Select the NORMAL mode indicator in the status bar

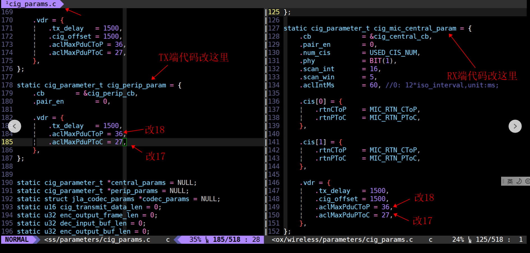[x=17, y=240]
